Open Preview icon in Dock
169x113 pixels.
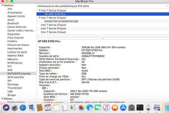pos(157,107)
